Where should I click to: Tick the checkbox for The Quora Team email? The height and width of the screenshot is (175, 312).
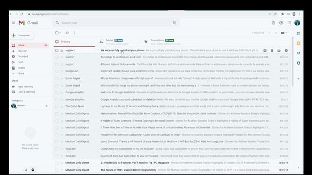(x=57, y=106)
